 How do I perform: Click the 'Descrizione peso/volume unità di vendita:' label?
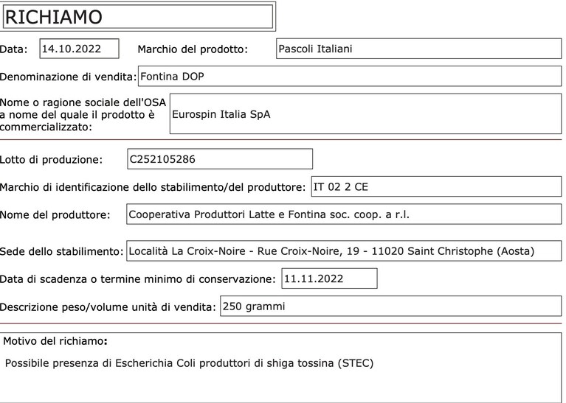click(108, 307)
